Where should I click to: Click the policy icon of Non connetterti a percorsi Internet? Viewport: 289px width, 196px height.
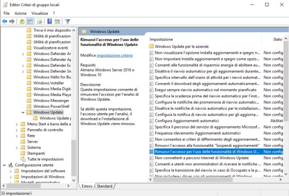[151, 158]
